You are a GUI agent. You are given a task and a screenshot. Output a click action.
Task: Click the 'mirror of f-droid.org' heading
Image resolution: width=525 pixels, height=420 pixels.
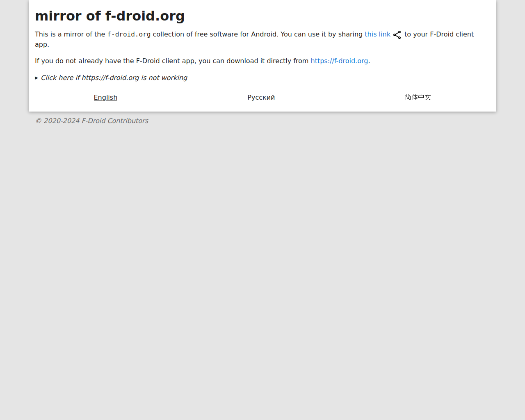tap(110, 16)
